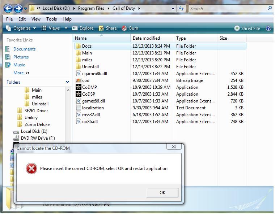Select the CoDSP application icon

[x=79, y=94]
